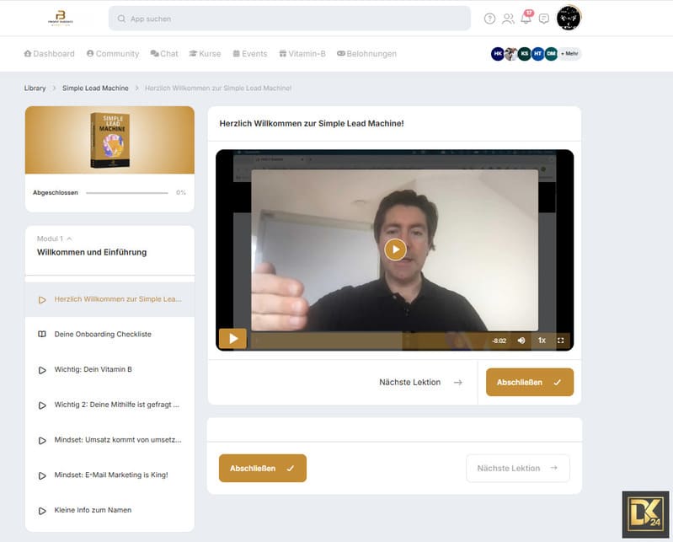Open lesson Deine Onboarding Checkliste
The width and height of the screenshot is (673, 542).
tap(109, 334)
